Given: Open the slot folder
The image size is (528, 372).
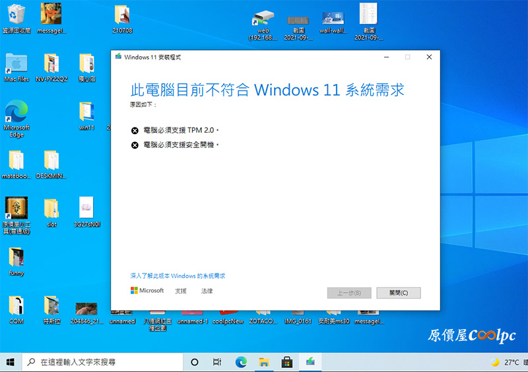Looking at the screenshot, I should point(51,213).
